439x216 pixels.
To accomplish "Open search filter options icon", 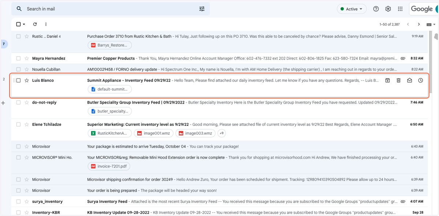I will pyautogui.click(x=202, y=9).
